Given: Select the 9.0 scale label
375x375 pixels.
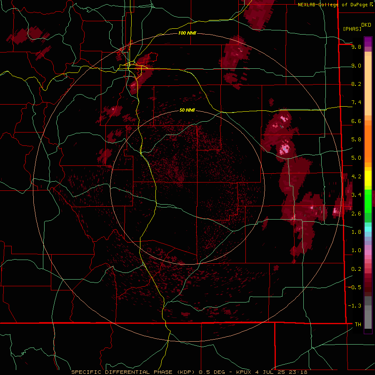Looking at the screenshot, I should [356, 65].
